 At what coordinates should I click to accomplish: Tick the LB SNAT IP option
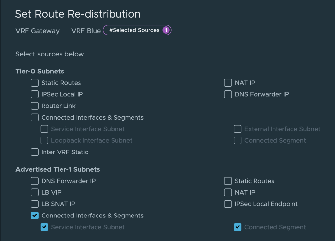(35, 204)
